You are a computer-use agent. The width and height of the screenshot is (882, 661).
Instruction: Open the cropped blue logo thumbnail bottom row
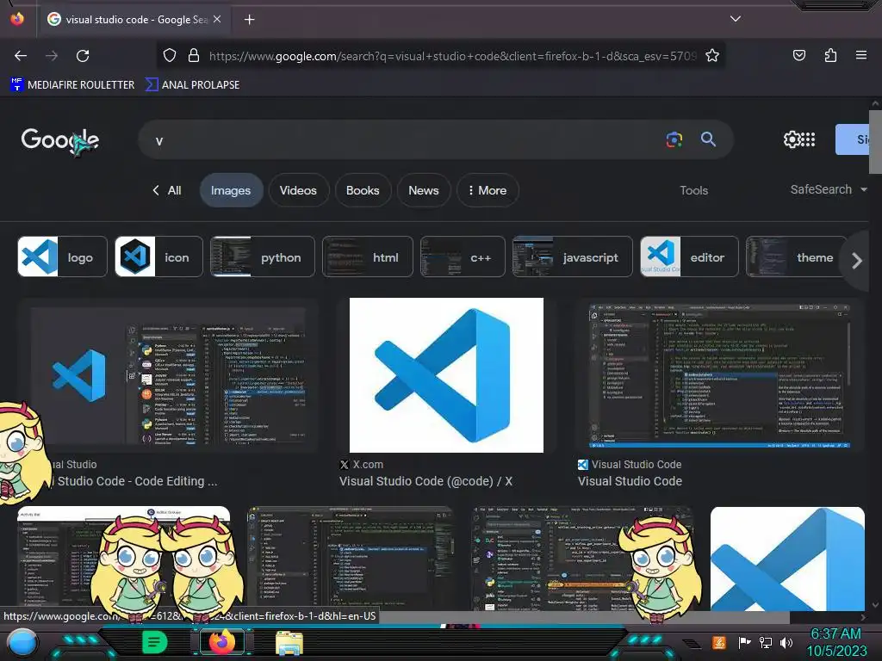coord(787,559)
